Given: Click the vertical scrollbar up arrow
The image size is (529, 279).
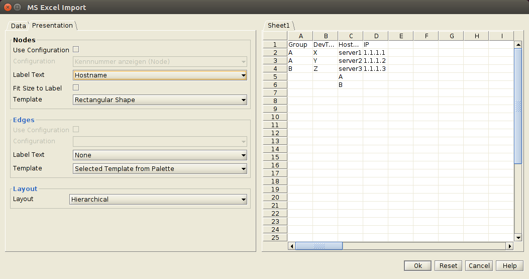Looking at the screenshot, I should point(518,45).
